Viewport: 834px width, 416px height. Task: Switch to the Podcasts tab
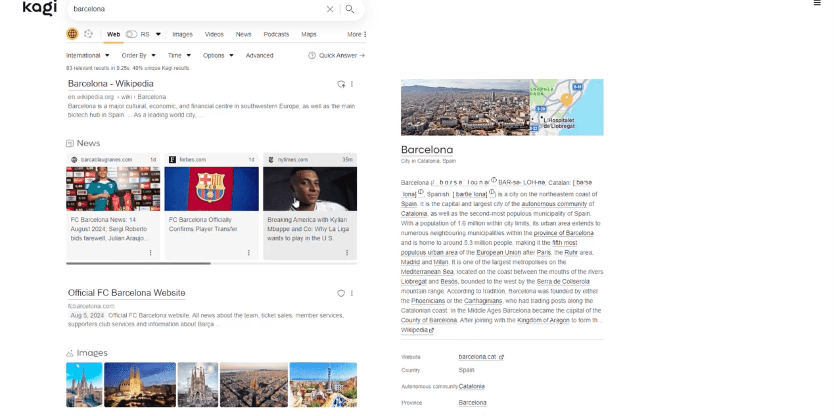click(x=276, y=34)
